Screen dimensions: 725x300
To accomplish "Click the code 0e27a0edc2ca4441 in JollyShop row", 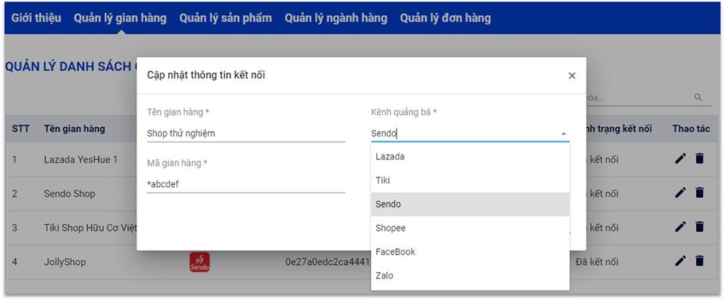I will point(328,262).
